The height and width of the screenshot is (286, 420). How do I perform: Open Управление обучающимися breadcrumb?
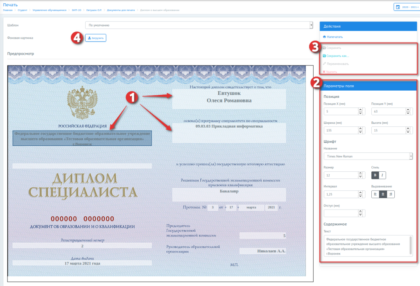coord(49,10)
